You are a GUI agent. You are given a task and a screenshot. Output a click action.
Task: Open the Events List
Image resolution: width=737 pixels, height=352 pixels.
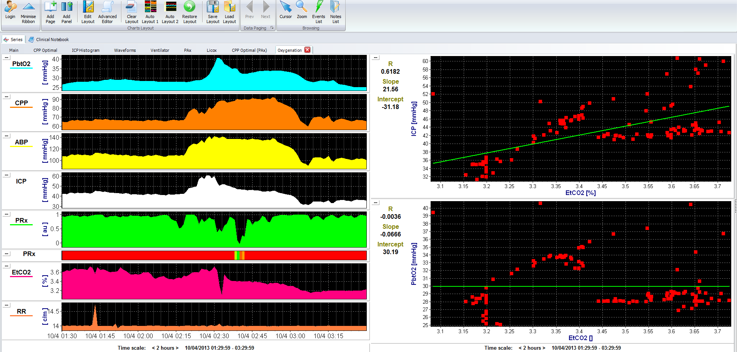click(x=318, y=7)
